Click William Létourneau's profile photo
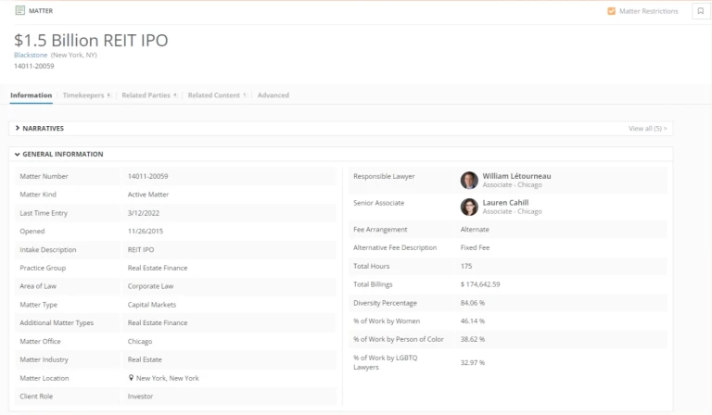712x415 pixels. (x=469, y=180)
